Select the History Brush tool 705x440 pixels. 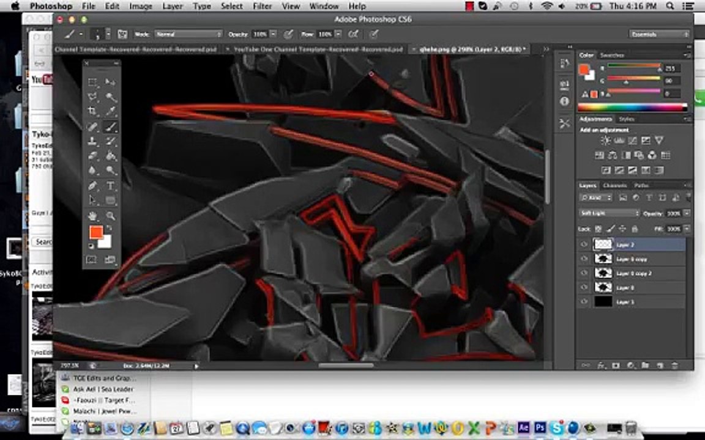coord(110,141)
